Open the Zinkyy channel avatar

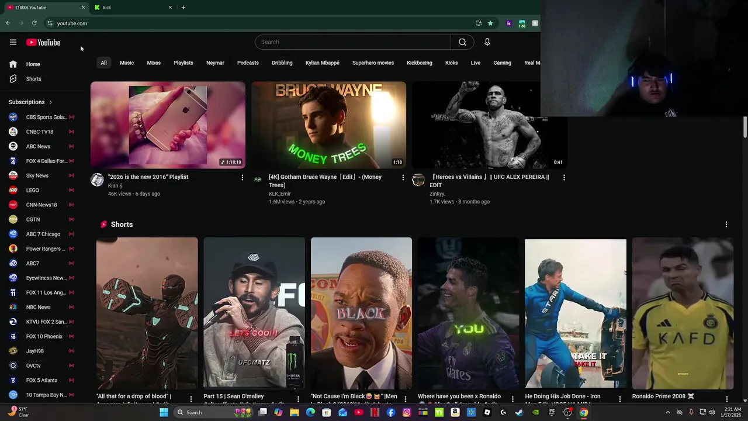click(418, 180)
